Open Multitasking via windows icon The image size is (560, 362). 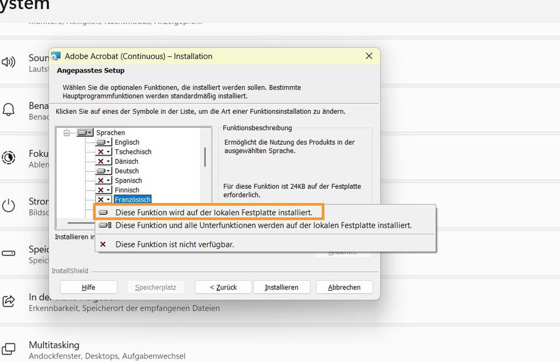click(x=8, y=349)
